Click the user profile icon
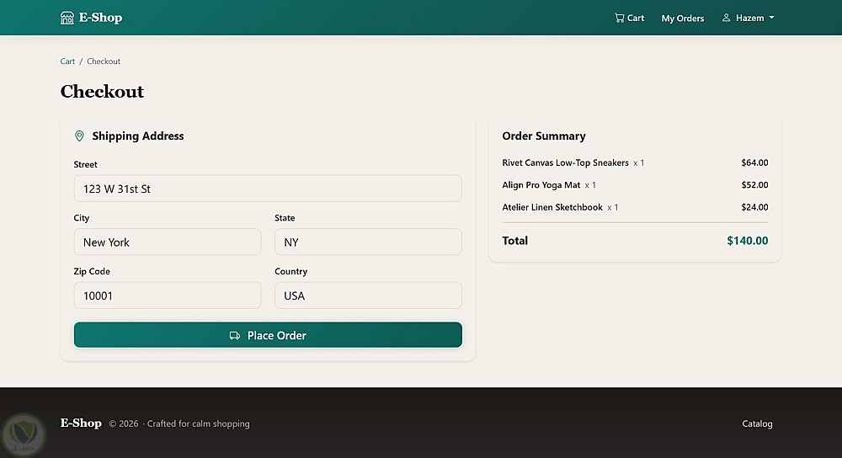The height and width of the screenshot is (458, 842). pos(727,18)
